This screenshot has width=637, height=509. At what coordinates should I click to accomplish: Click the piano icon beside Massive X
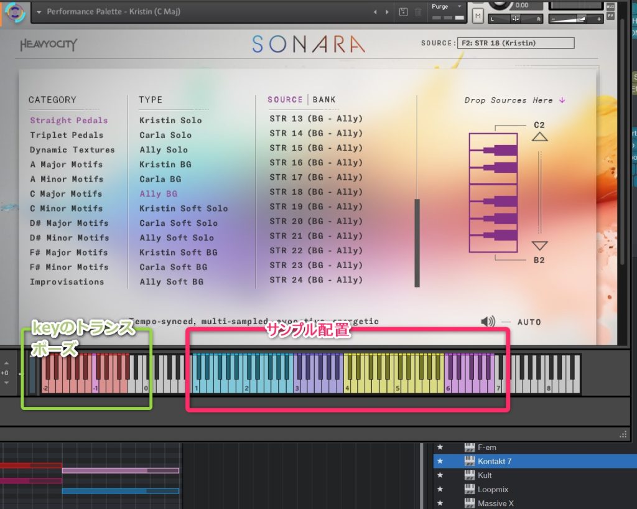pyautogui.click(x=470, y=503)
